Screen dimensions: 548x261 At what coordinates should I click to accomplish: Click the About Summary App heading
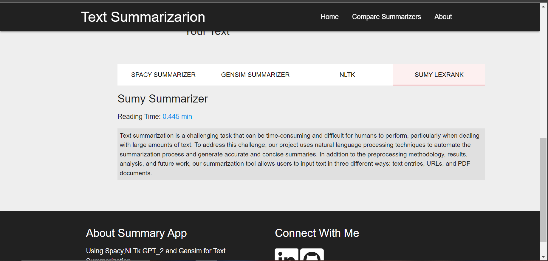[x=136, y=233]
